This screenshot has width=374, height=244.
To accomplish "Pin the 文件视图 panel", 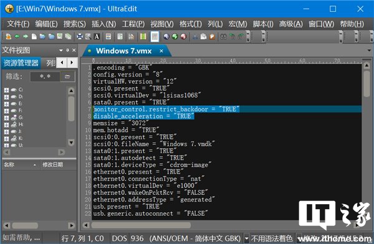I will 67,50.
